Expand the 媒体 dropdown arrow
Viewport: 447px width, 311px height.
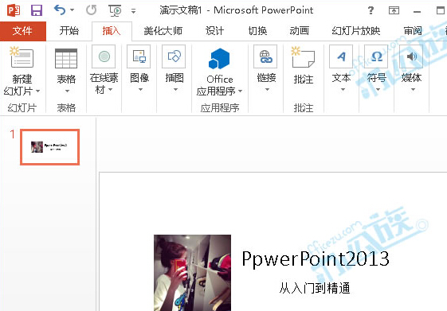tap(413, 90)
